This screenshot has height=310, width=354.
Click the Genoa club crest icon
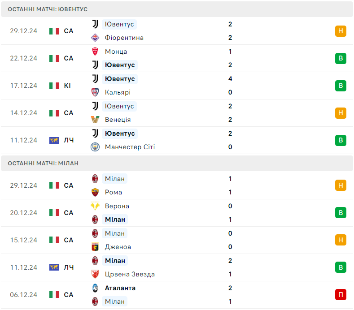coord(95,247)
